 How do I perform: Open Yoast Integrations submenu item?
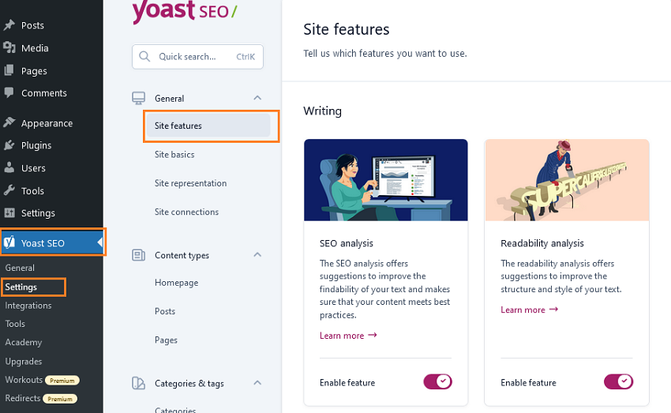point(28,306)
